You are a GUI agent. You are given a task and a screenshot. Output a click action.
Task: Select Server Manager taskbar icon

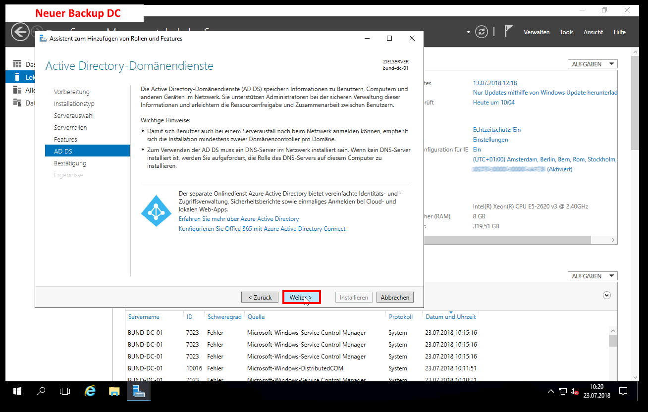138,391
